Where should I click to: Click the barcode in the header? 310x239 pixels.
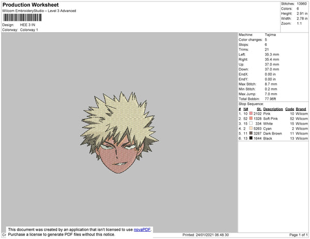(22, 18)
